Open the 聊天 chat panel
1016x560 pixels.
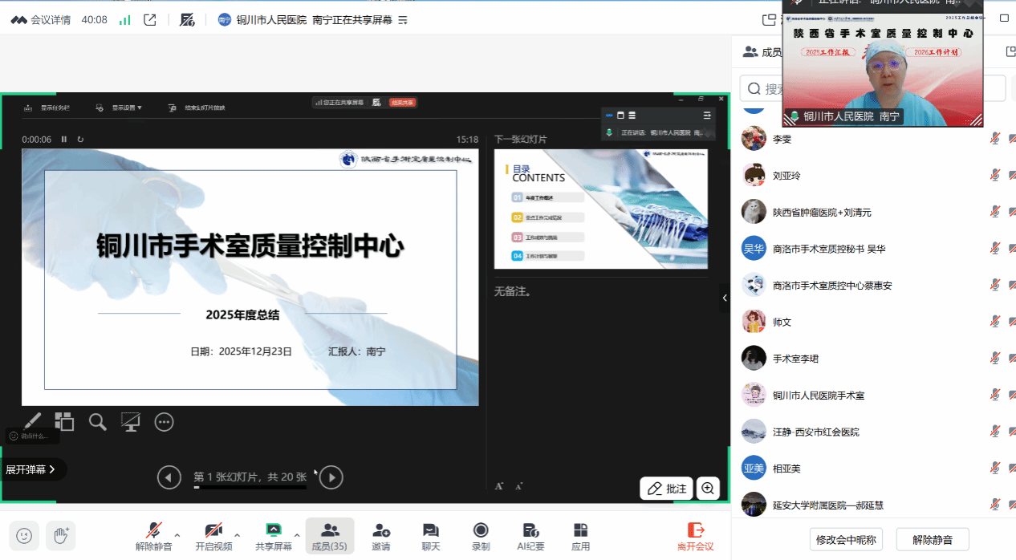point(431,536)
